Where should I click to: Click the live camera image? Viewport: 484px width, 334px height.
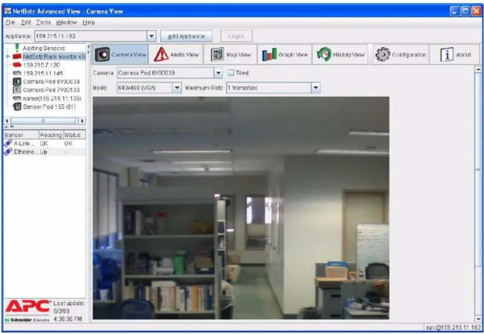coord(241,208)
